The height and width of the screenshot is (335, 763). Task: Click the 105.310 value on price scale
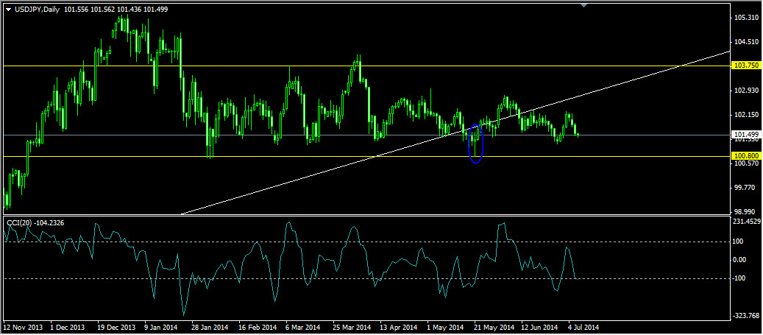[746, 18]
